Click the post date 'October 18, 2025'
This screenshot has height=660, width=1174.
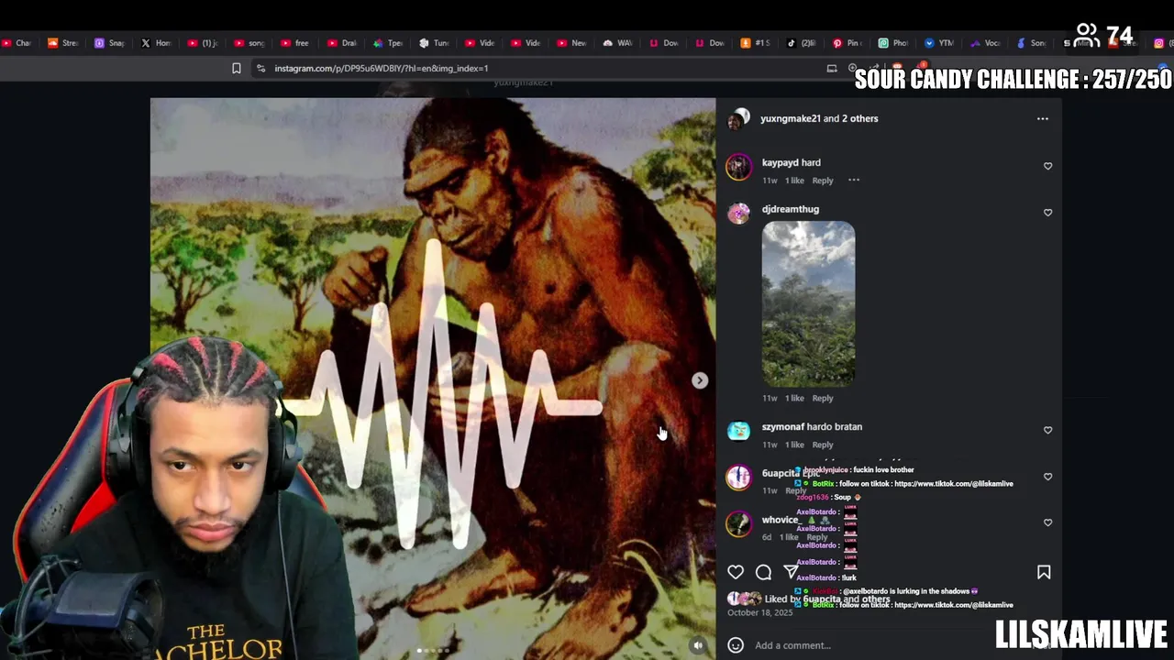point(759,612)
